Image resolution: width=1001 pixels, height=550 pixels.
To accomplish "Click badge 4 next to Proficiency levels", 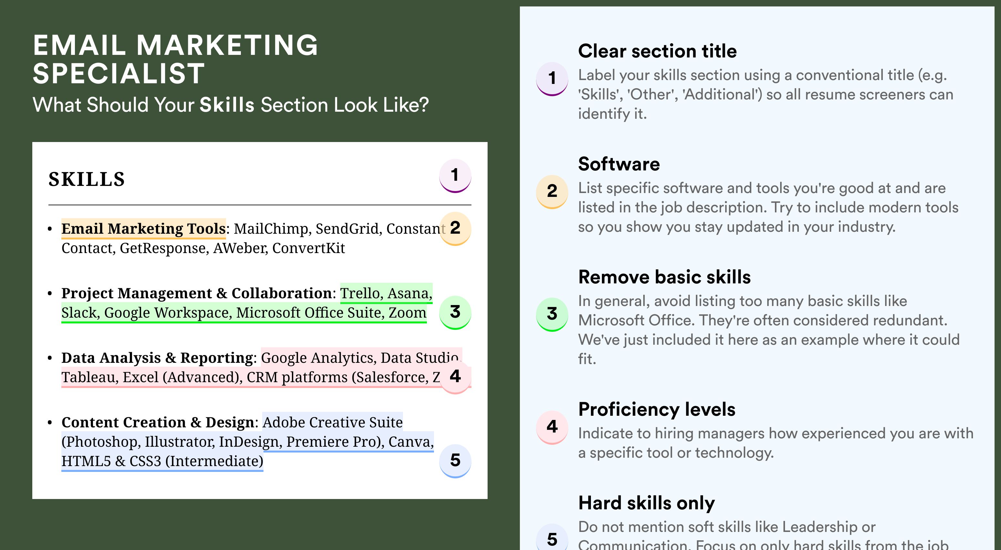I will (552, 427).
